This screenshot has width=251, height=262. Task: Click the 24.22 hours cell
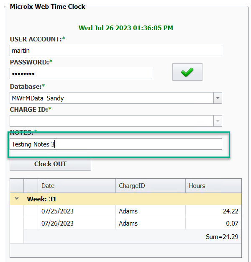213,211
